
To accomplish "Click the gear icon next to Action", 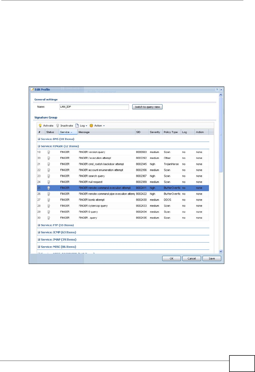I will coord(91,126).
